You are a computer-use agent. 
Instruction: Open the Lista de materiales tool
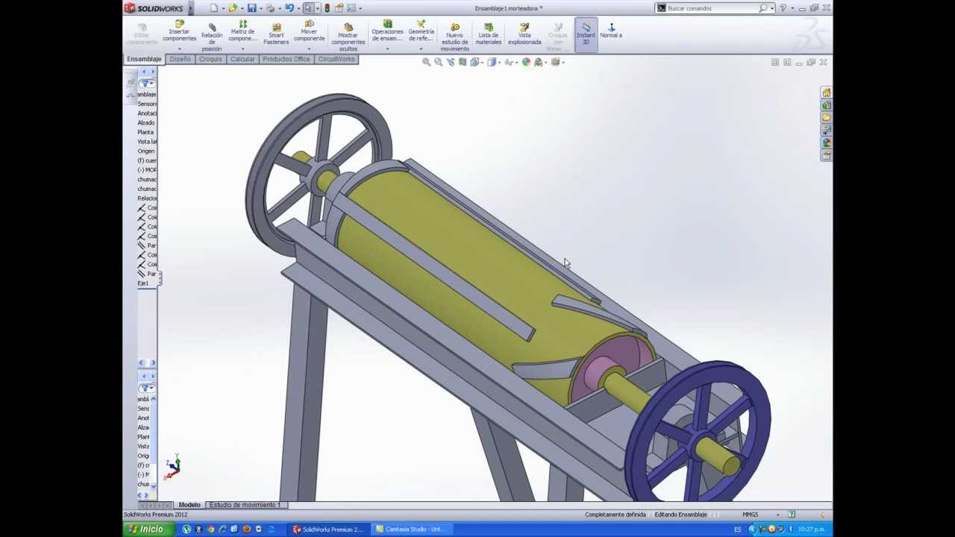pyautogui.click(x=489, y=34)
